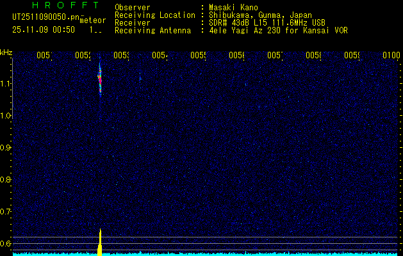403x256 pixels.
Task: Click the 0100 time axis marker
Action: (x=391, y=55)
